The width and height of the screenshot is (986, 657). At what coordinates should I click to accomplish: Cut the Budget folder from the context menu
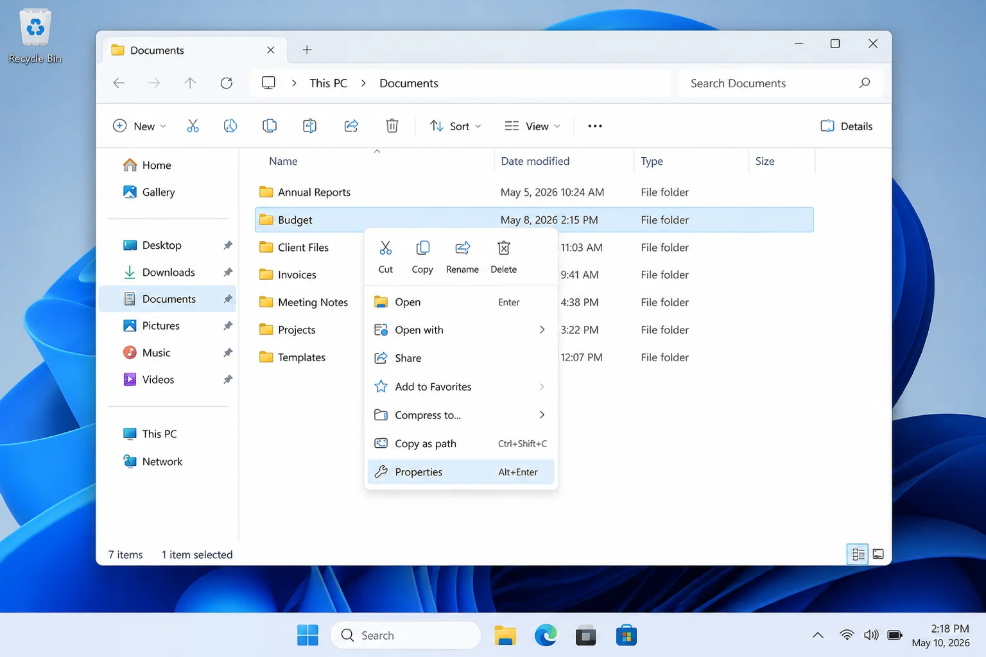coord(386,257)
